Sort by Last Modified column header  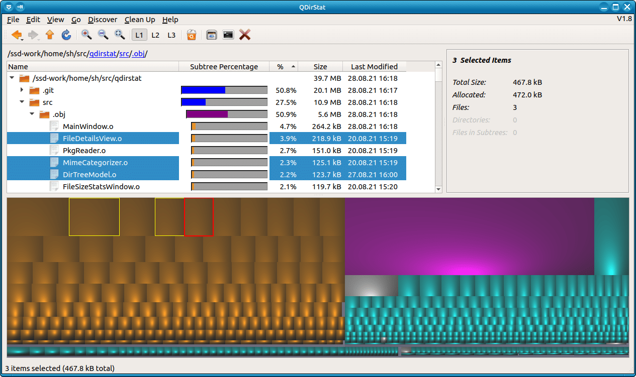pyautogui.click(x=374, y=66)
